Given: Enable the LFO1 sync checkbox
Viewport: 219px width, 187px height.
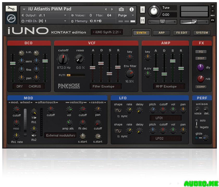Looking at the screenshot, I should click(119, 116).
